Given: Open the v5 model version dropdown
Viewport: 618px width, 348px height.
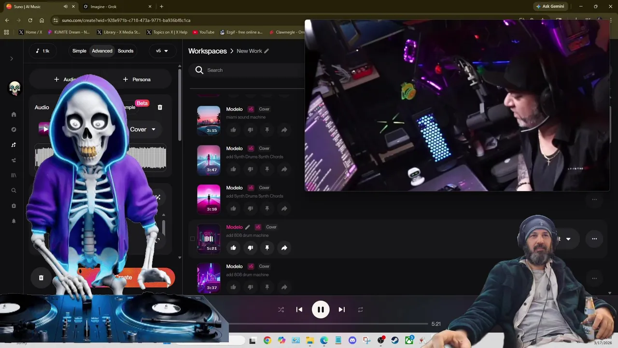Looking at the screenshot, I should tap(162, 51).
